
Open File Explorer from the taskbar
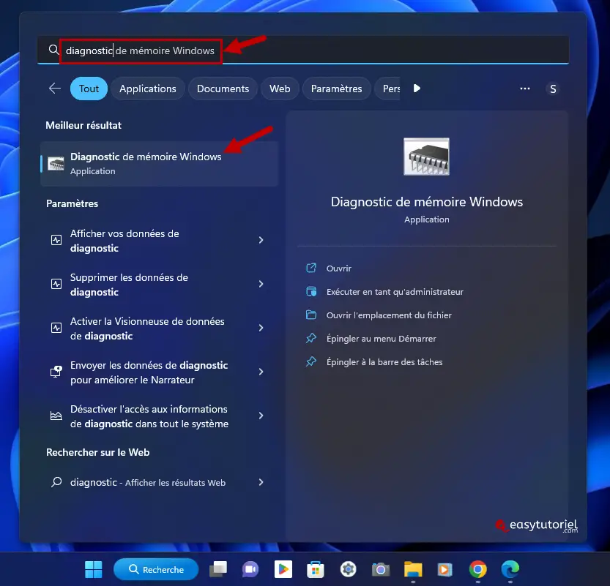pos(413,569)
